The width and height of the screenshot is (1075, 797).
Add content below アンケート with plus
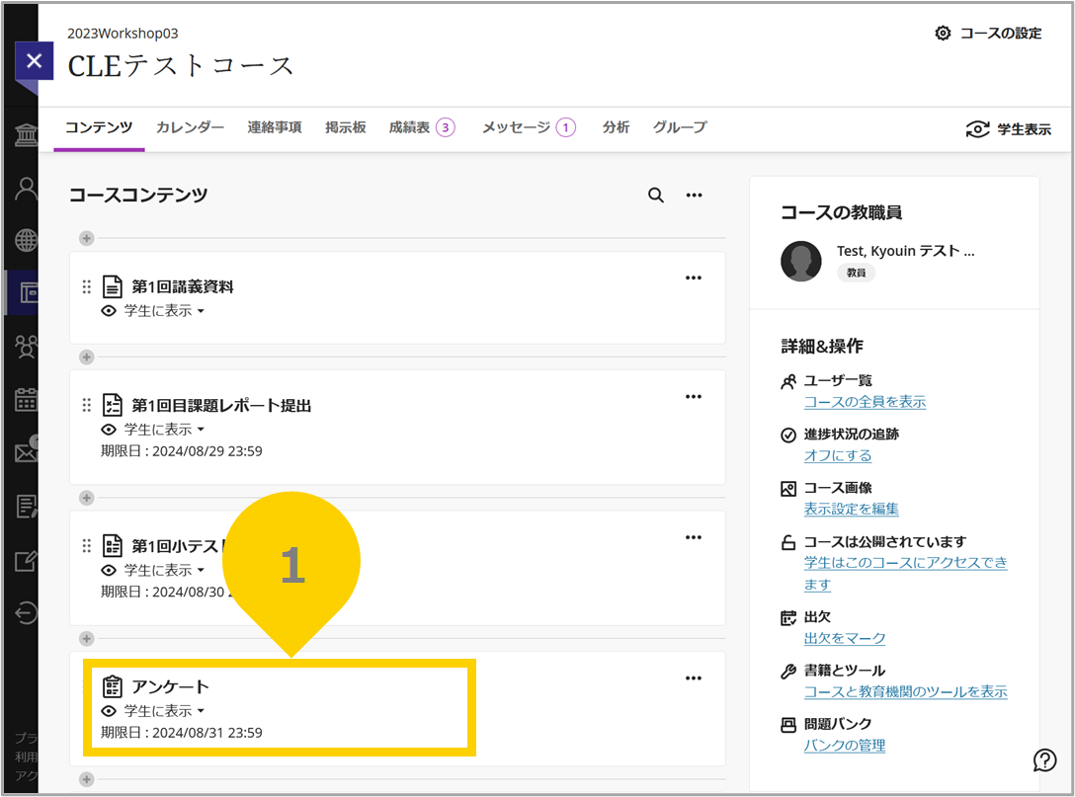(86, 779)
